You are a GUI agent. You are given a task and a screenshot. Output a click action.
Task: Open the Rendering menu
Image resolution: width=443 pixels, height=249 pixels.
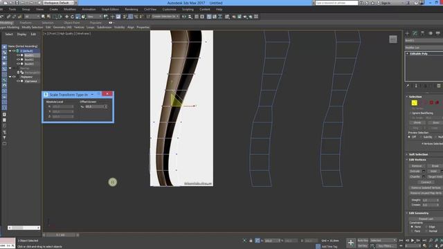[132, 9]
